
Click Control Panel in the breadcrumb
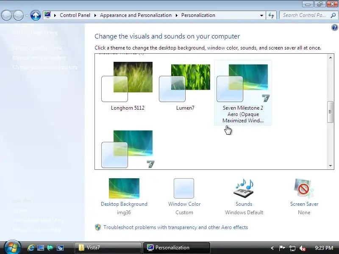point(75,15)
